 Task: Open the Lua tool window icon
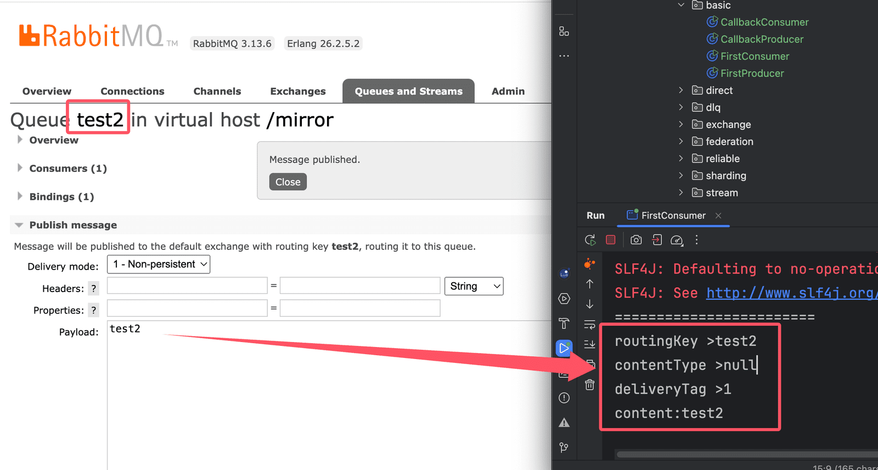point(564,274)
